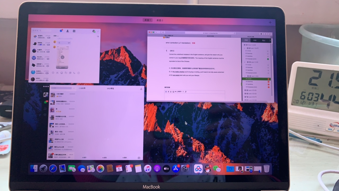
Task: Open Photos pinwheel icon in dock
Action: 100,168
